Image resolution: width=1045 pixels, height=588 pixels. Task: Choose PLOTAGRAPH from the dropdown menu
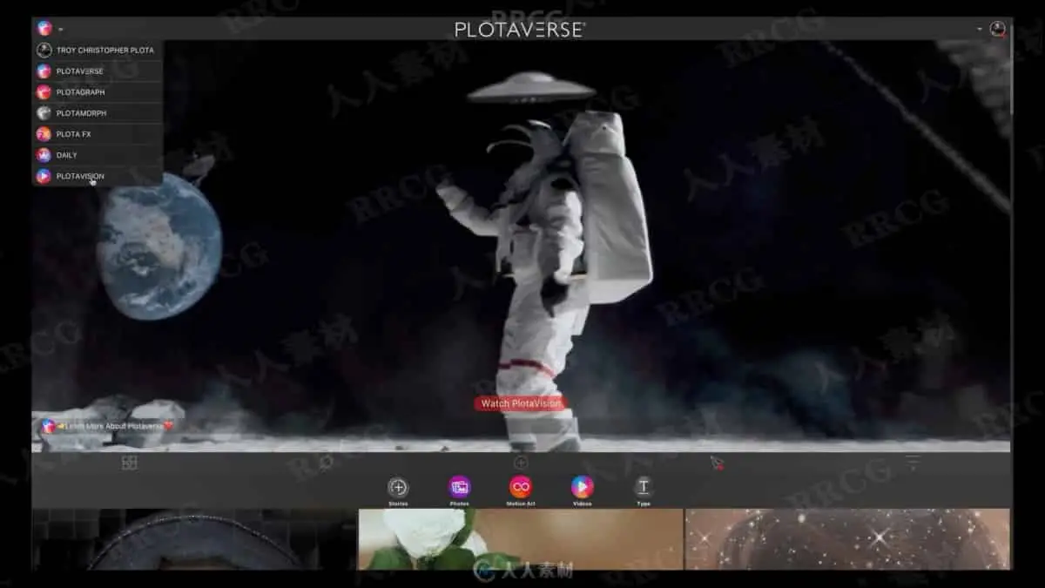[98, 92]
